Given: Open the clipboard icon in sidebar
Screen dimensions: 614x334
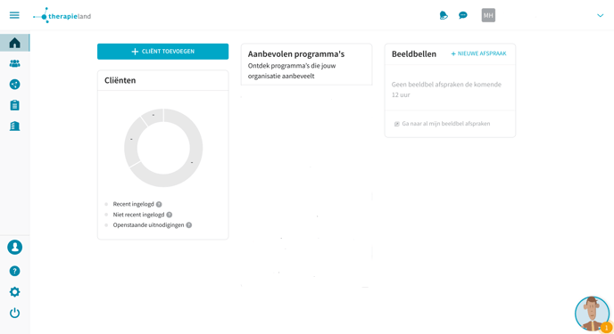Looking at the screenshot, I should 14,105.
